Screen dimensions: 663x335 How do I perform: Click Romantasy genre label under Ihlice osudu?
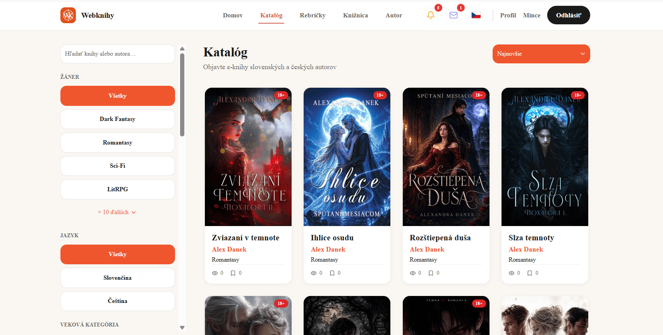click(x=325, y=260)
